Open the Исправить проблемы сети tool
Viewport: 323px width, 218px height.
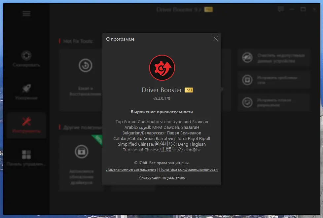click(247, 80)
